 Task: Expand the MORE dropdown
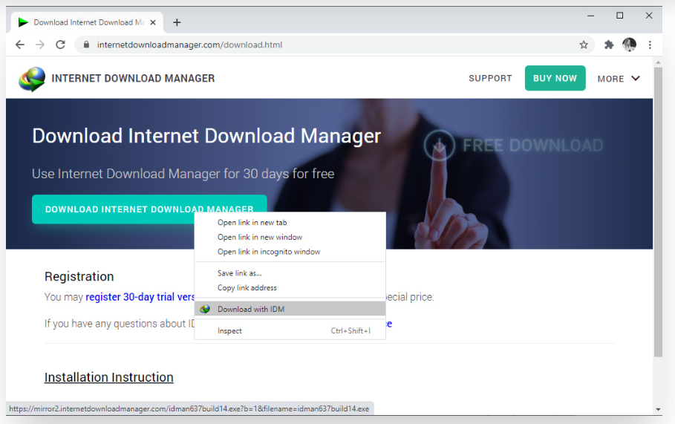coord(619,79)
